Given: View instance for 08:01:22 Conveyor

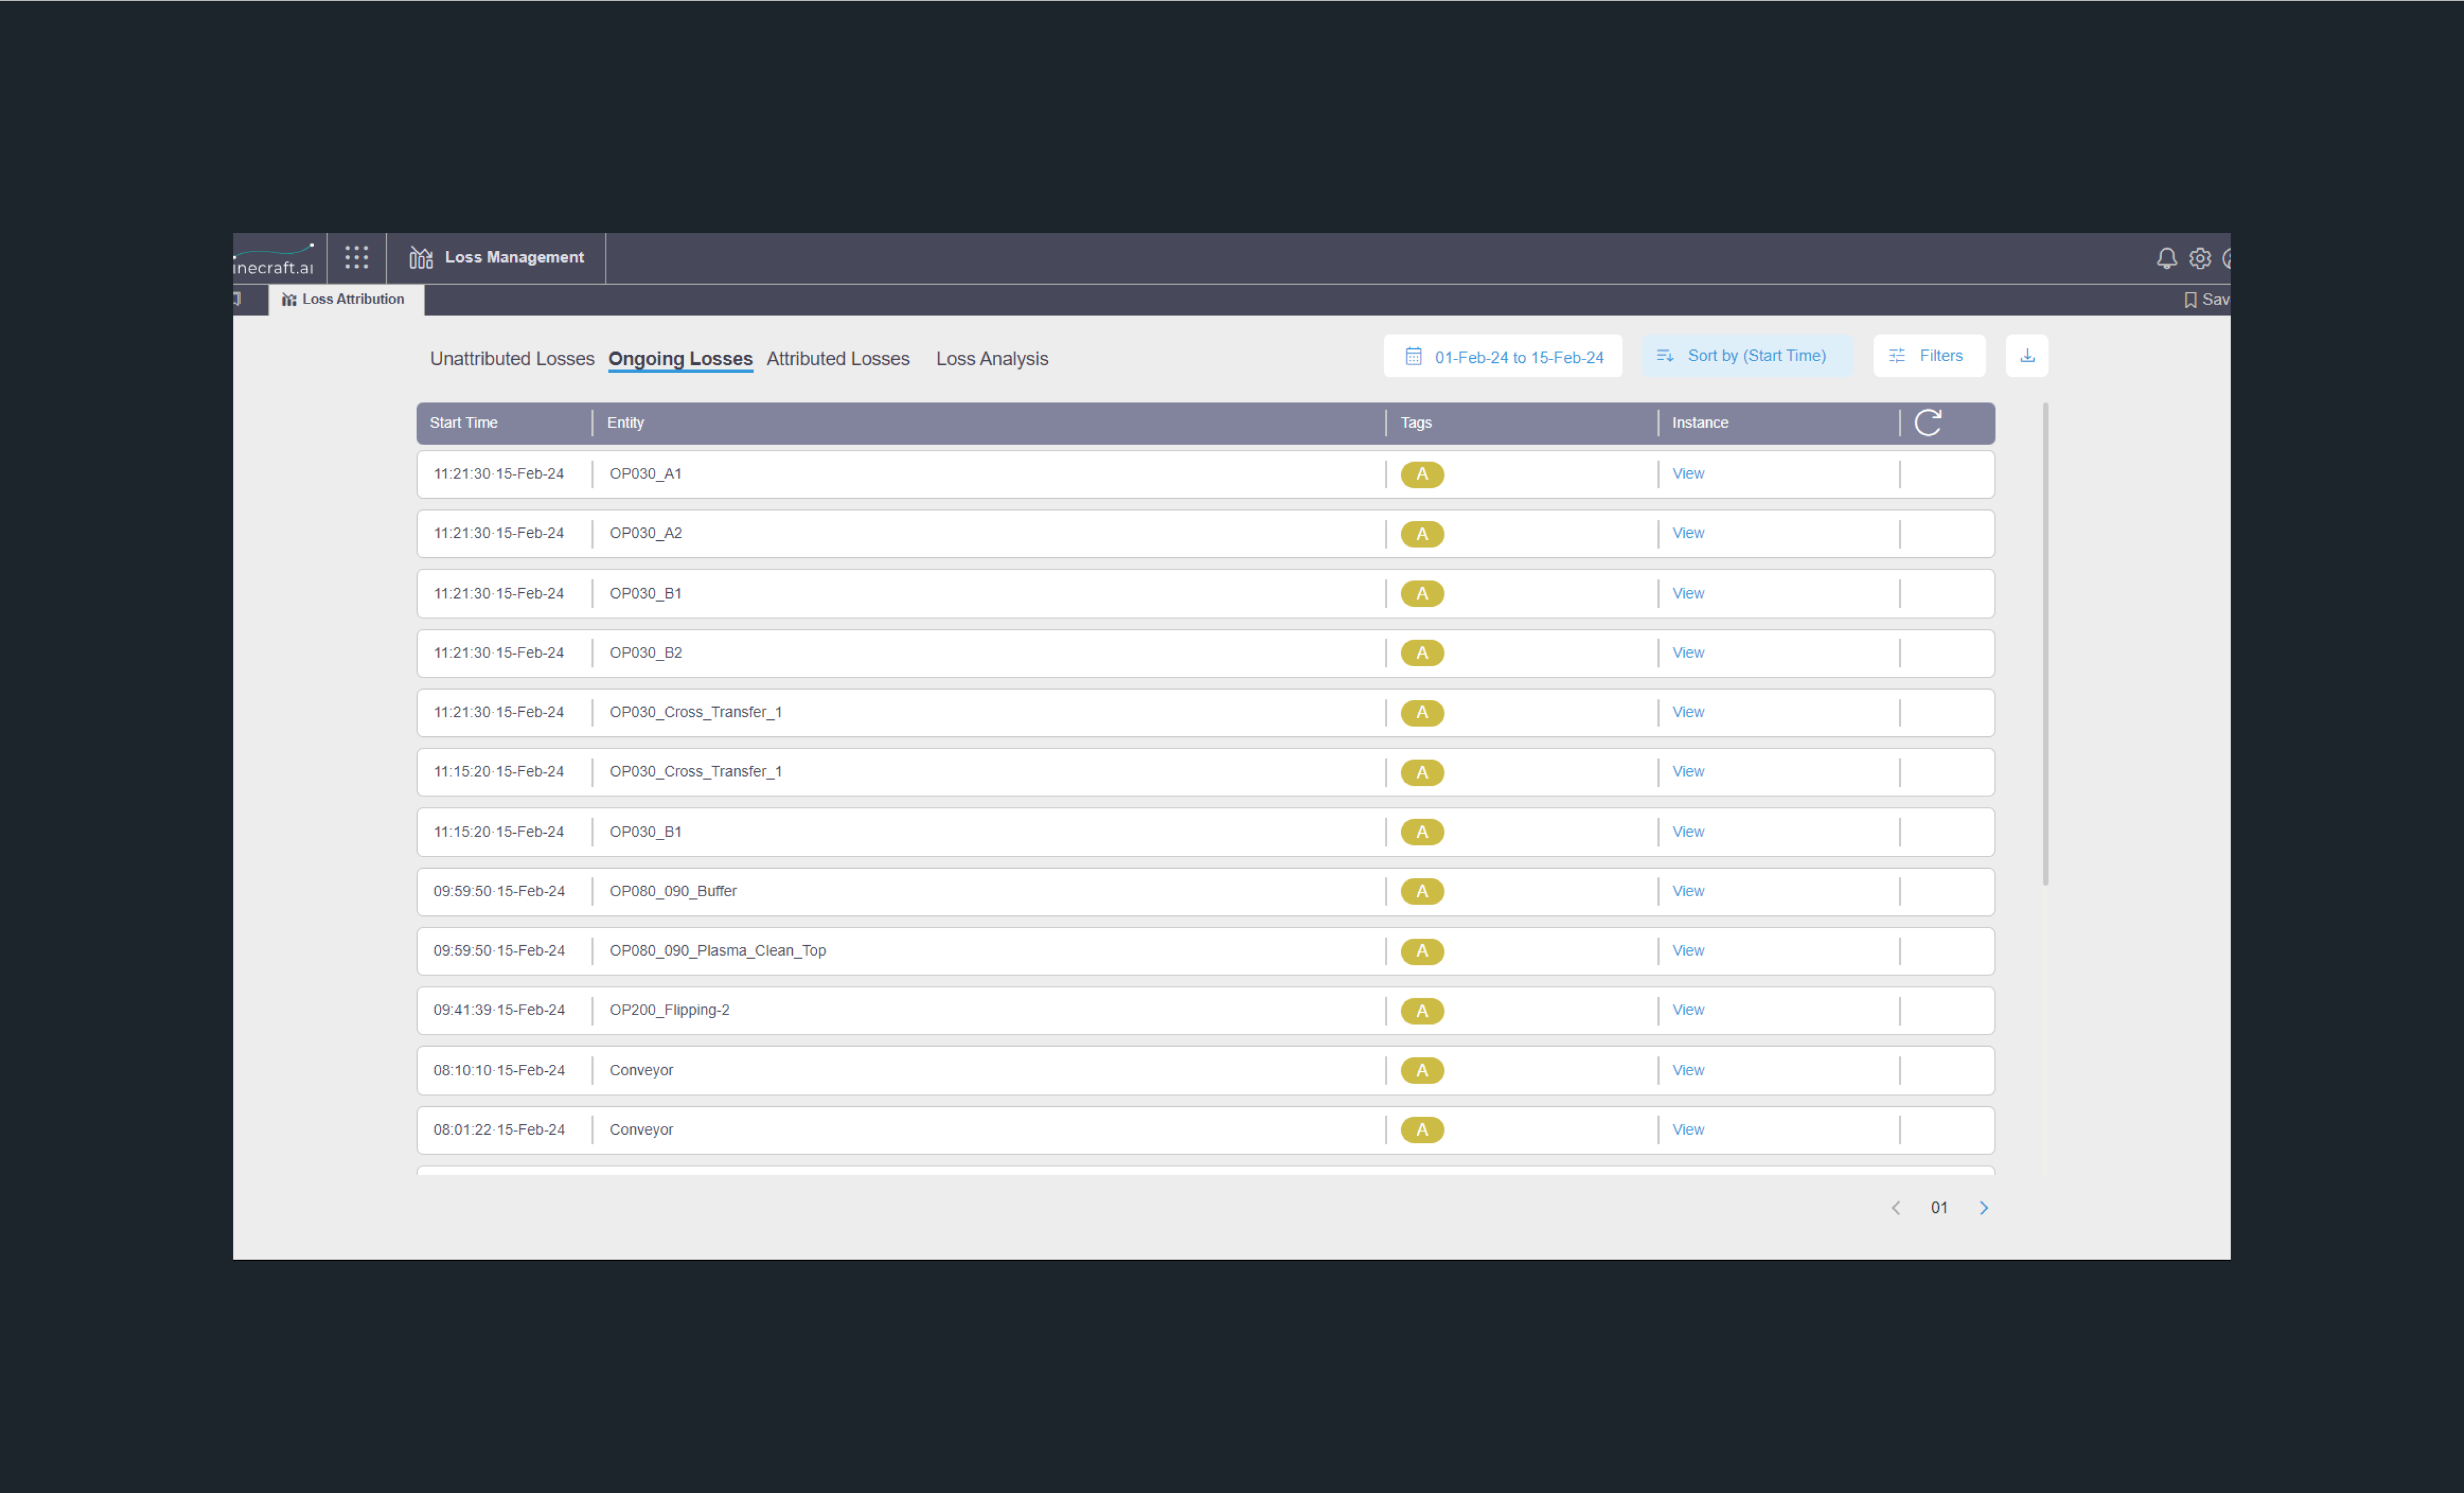Looking at the screenshot, I should 1688,1130.
